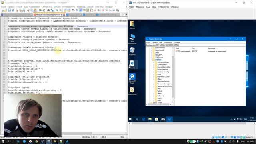256x144 pixels.
Task: Click the Zoom In icon in Notepad++ toolbar
Action: (x=57, y=10)
